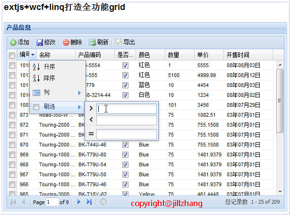
Task: Jump to last page icon
Action: (89, 202)
